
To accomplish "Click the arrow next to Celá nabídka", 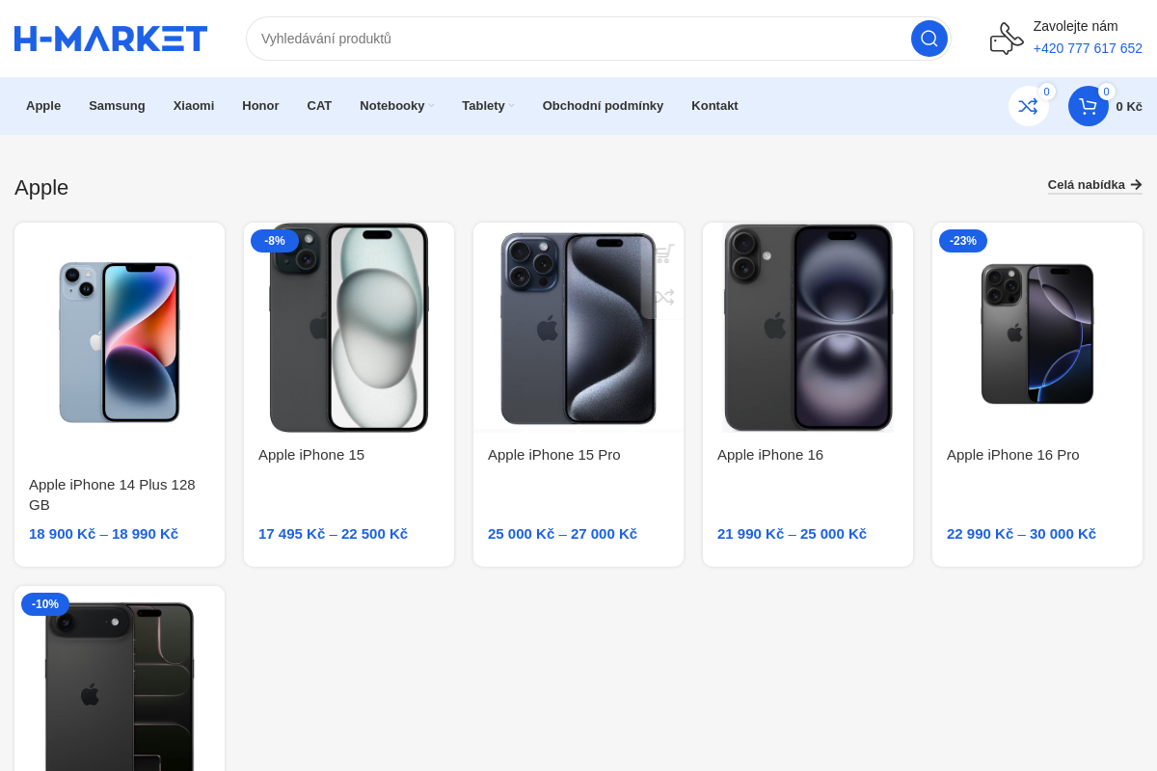I will pyautogui.click(x=1136, y=185).
